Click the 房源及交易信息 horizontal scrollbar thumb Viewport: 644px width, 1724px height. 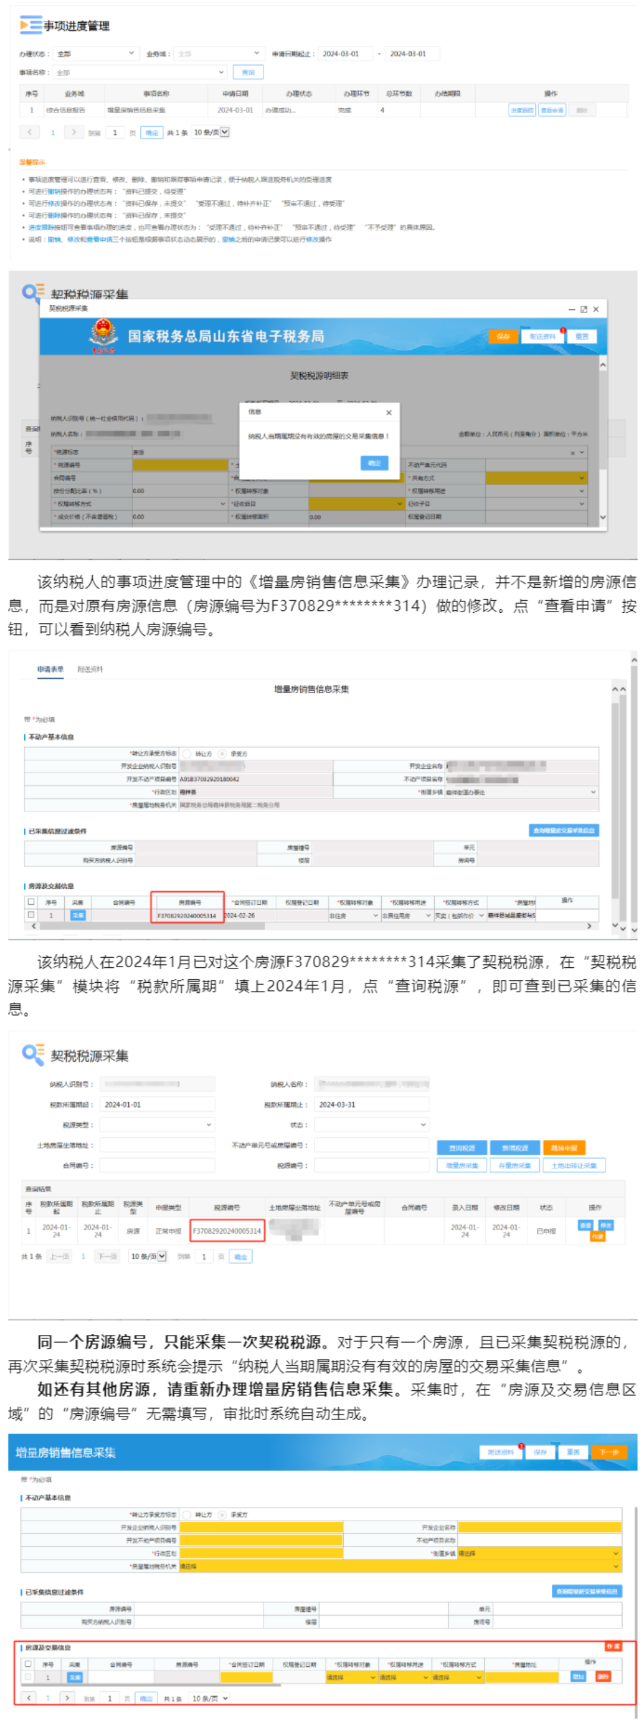click(152, 926)
